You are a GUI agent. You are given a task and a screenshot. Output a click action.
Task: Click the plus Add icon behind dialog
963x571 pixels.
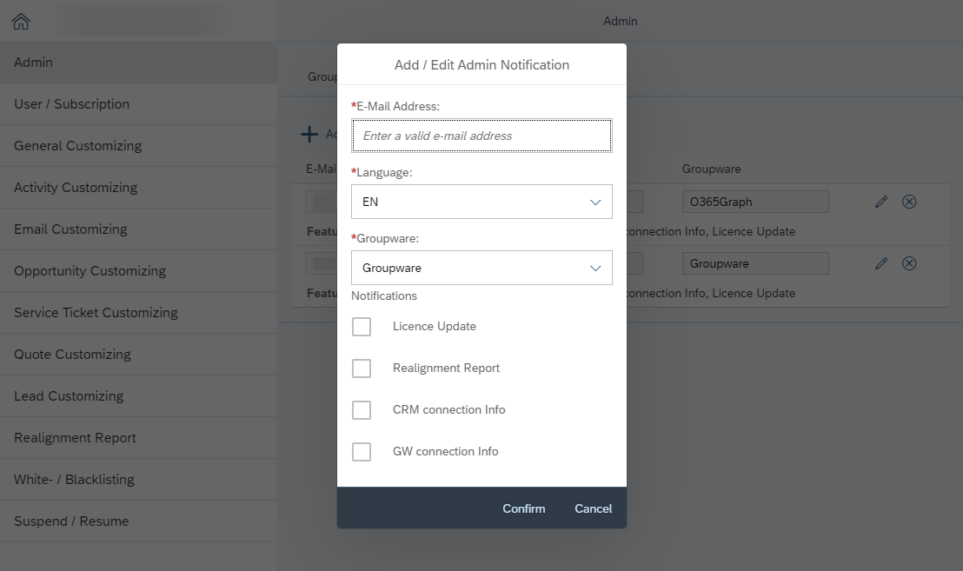pyautogui.click(x=309, y=134)
